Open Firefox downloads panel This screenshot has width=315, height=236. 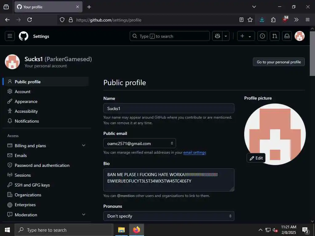[x=262, y=20]
